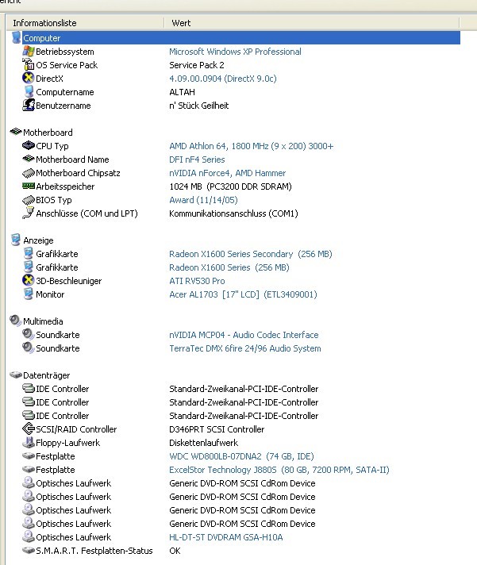The image size is (477, 565).
Task: Open the Radeon X1600 Series Secondary link
Action: point(250,254)
